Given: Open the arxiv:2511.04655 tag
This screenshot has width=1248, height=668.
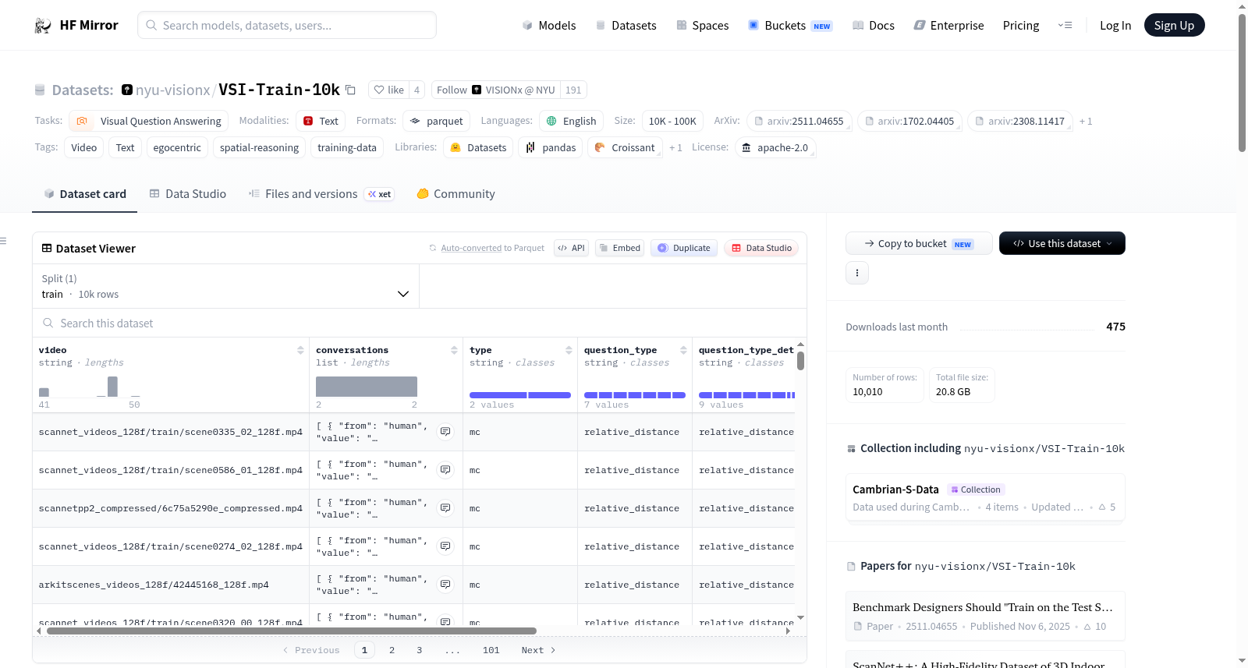Looking at the screenshot, I should pyautogui.click(x=799, y=121).
